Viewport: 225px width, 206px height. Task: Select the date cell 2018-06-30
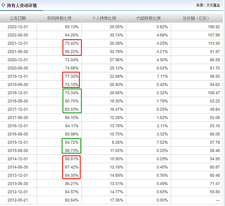[18, 101]
